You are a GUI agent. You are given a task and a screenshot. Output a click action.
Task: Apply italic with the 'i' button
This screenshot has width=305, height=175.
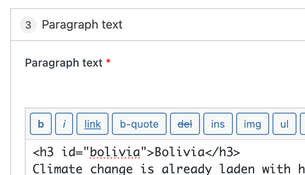click(x=65, y=124)
